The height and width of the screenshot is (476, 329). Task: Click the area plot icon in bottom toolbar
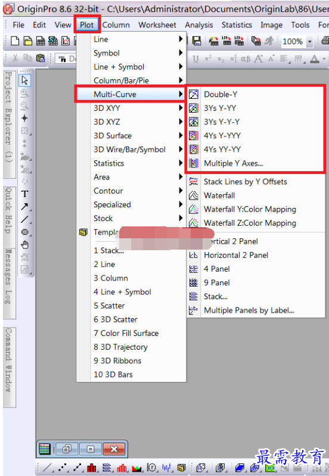[x=137, y=468]
